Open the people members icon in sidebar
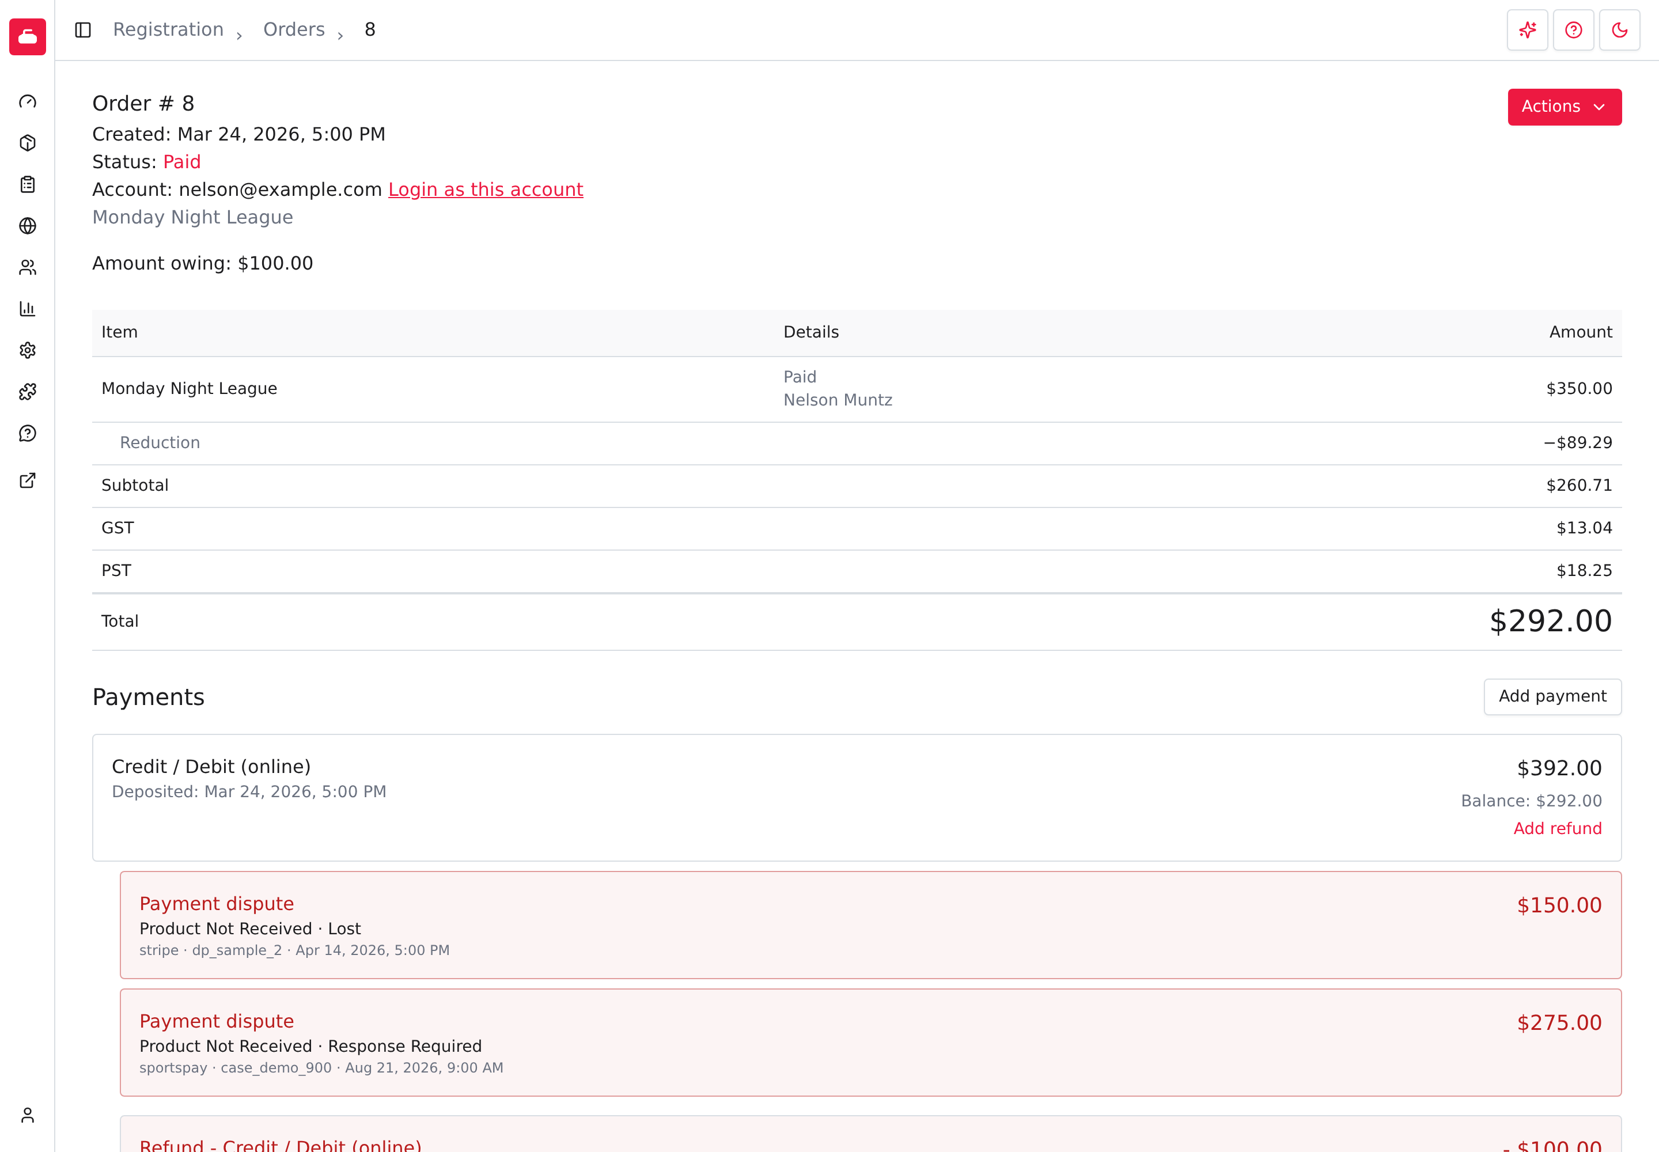Viewport: 1659px width, 1152px height. click(28, 268)
